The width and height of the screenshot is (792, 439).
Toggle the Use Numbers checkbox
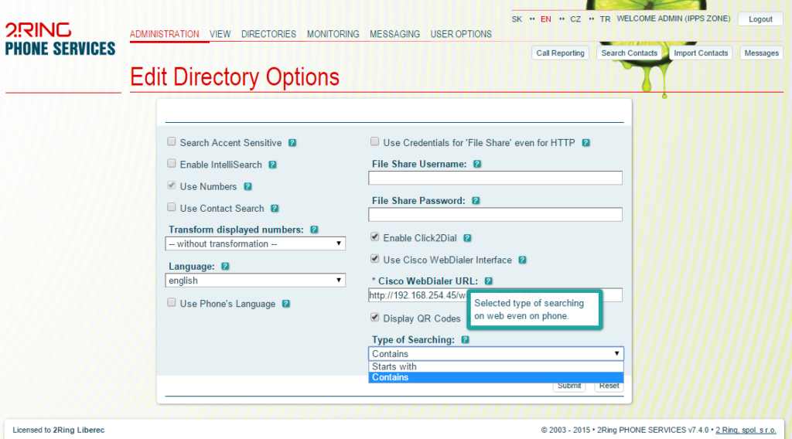coord(172,185)
